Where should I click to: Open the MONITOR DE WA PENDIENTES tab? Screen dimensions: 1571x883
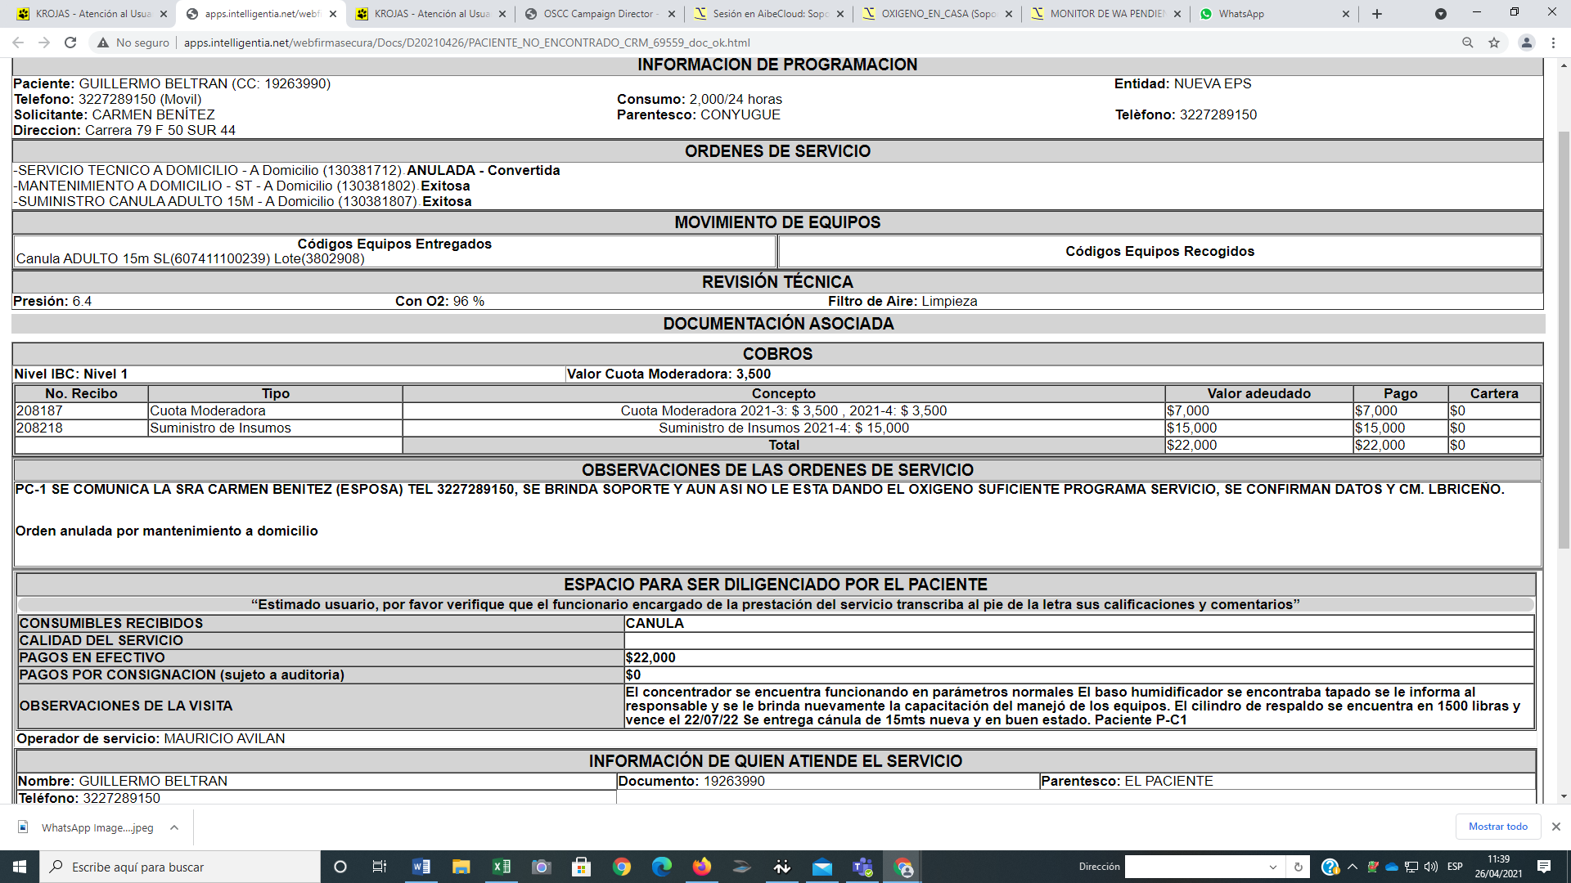[x=1106, y=14]
